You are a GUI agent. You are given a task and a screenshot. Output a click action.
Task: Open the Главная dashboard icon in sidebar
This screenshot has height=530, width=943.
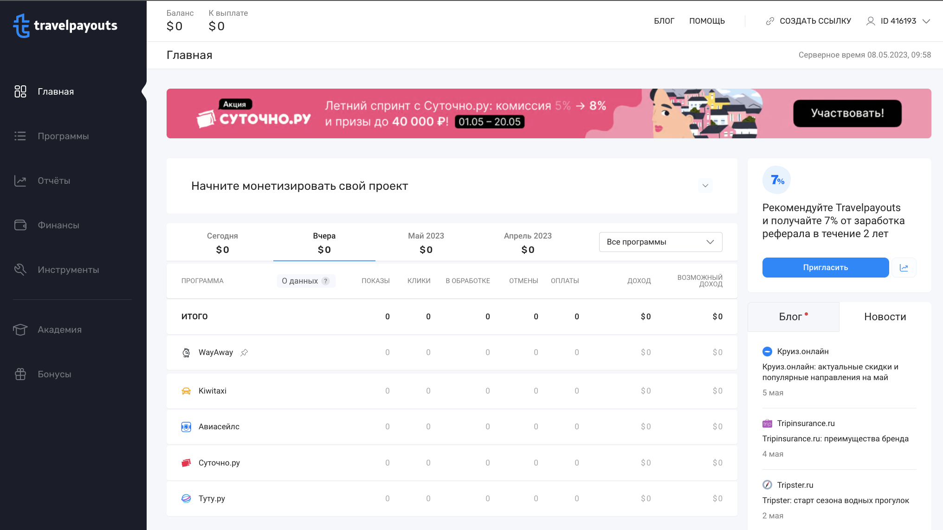20,91
